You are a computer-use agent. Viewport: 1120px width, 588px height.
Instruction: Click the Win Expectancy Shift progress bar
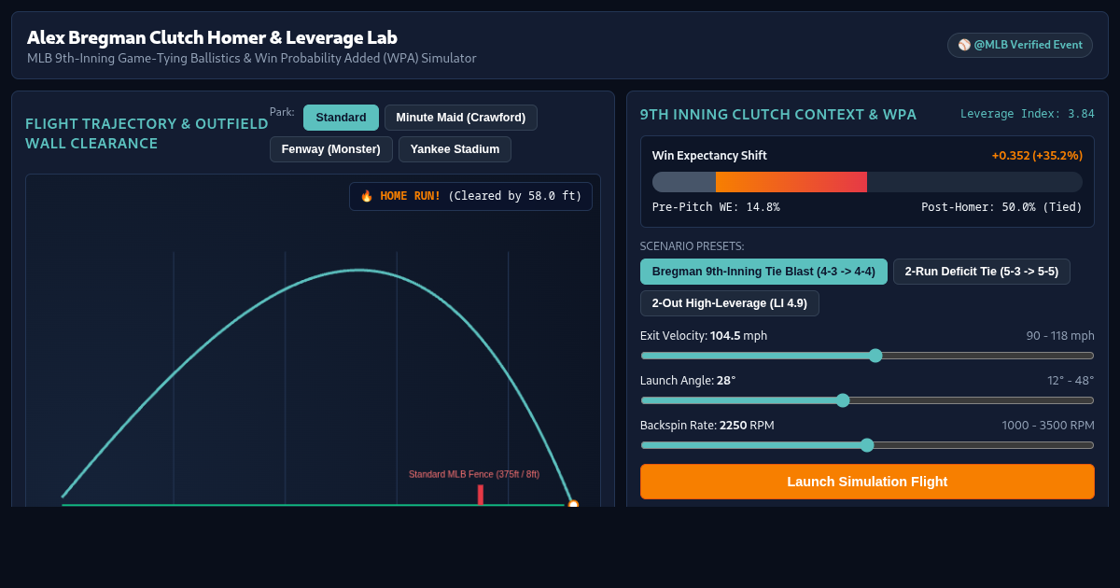point(867,182)
